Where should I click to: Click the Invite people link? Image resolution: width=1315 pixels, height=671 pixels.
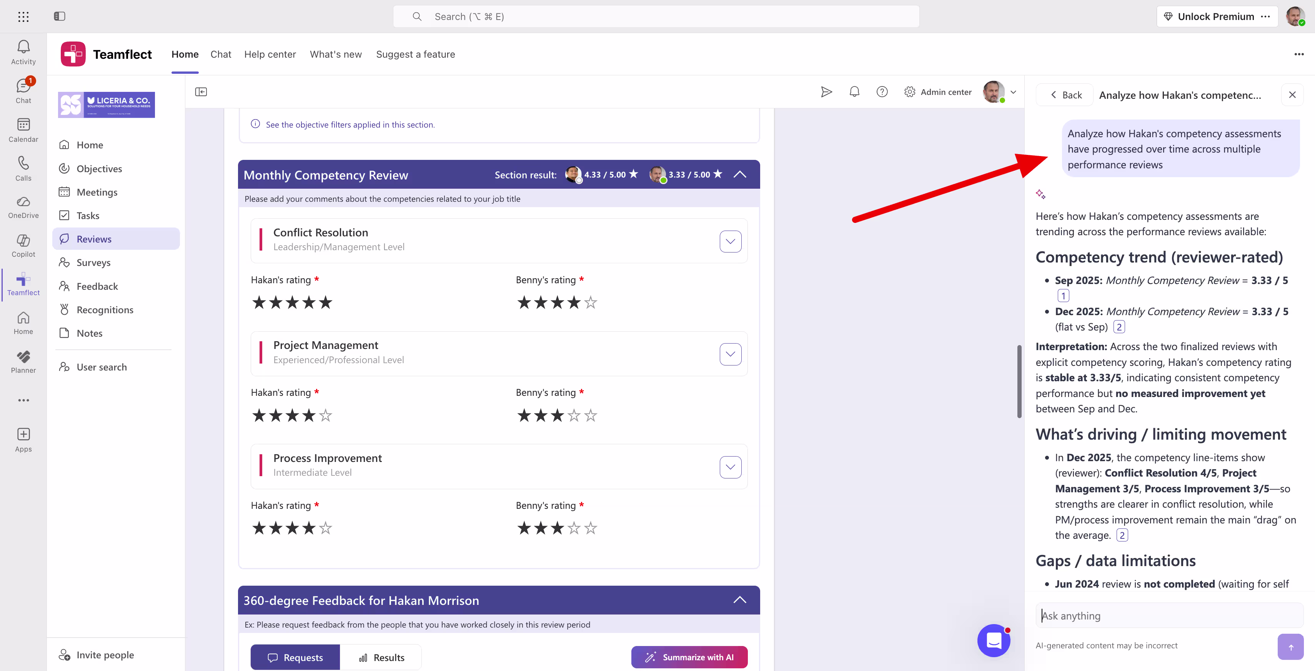point(97,655)
